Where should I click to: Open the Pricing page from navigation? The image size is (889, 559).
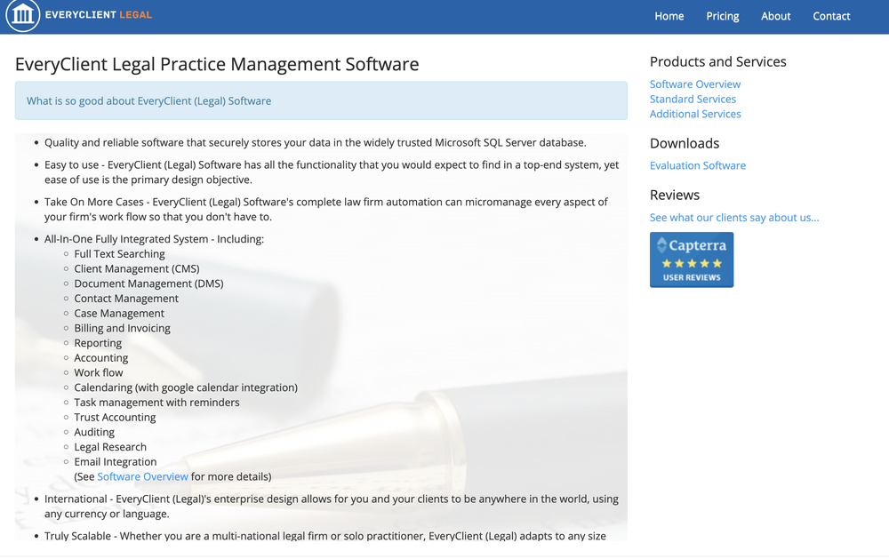pyautogui.click(x=722, y=16)
